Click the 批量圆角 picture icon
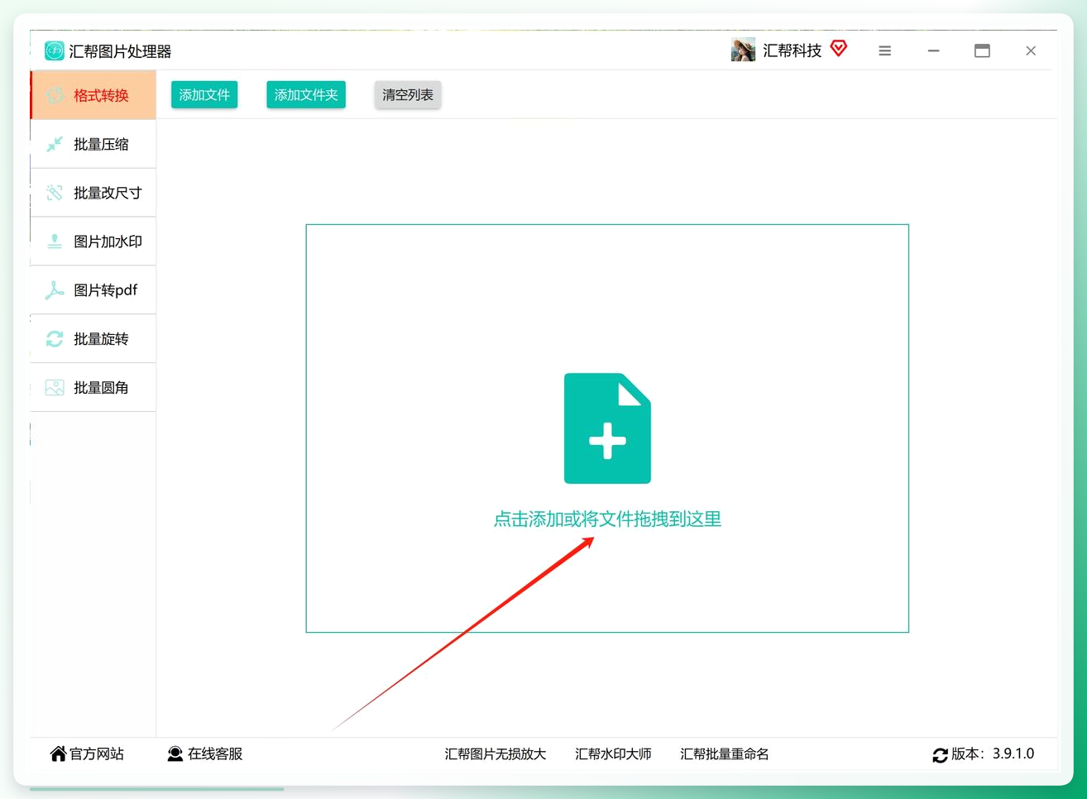The image size is (1087, 799). coord(55,388)
